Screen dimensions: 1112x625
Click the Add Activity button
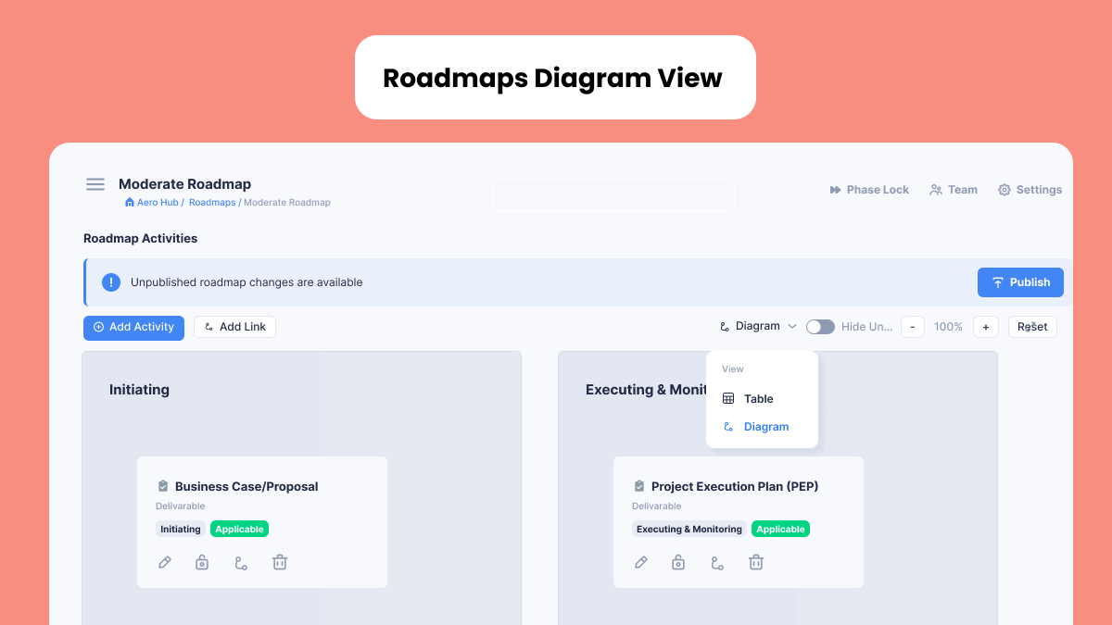point(133,327)
